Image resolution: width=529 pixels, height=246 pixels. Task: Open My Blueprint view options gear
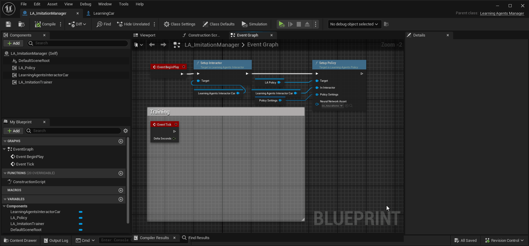click(126, 131)
